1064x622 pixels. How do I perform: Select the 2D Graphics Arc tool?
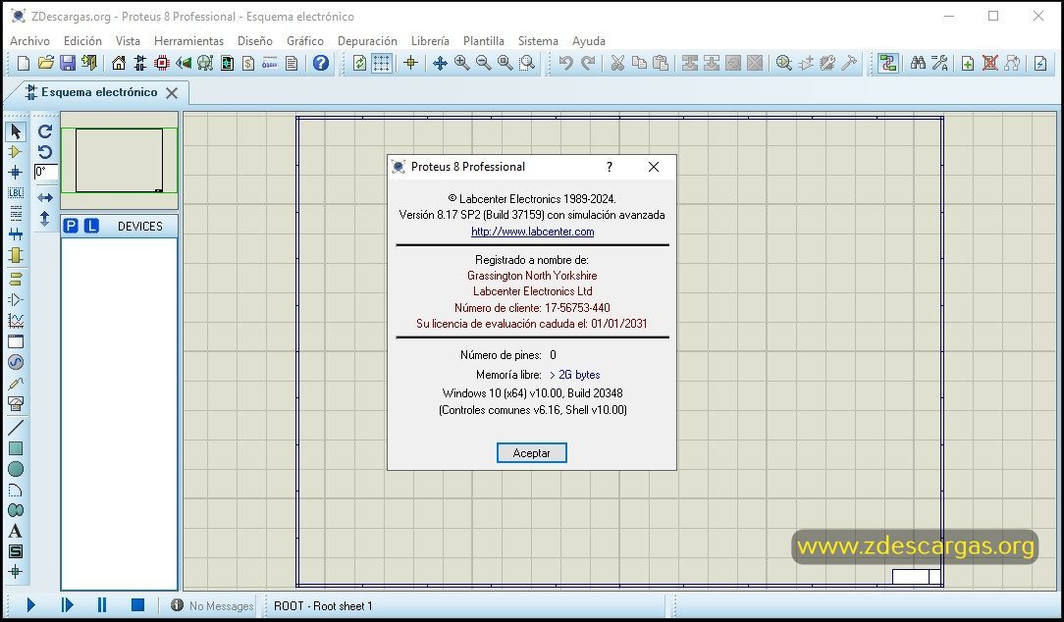[x=16, y=490]
